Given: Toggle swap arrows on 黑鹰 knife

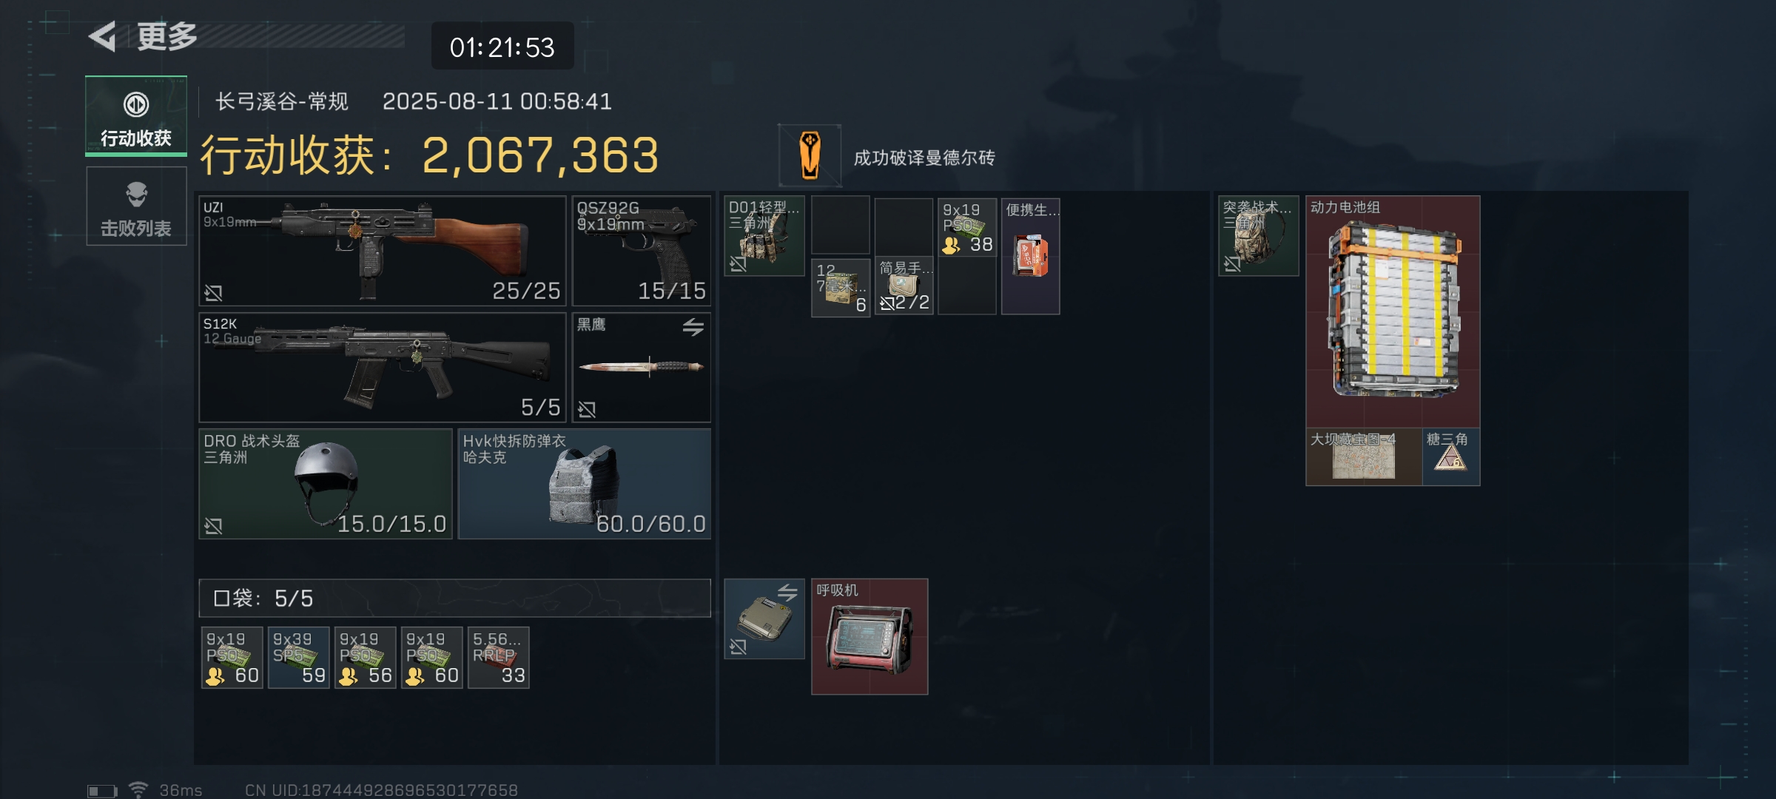Looking at the screenshot, I should pyautogui.click(x=693, y=326).
